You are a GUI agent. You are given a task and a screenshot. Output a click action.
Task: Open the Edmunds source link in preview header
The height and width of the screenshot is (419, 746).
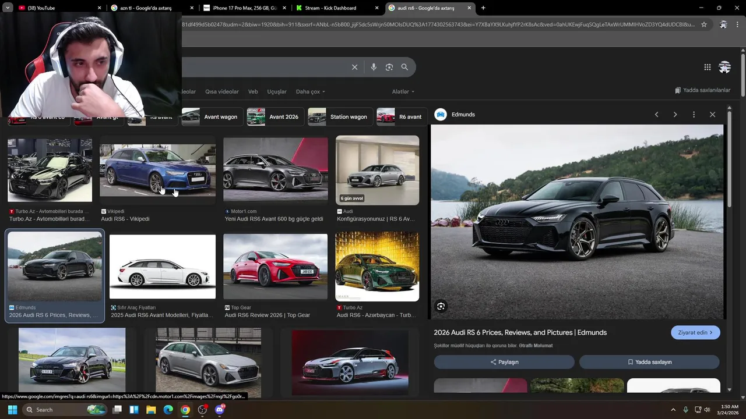click(455, 115)
